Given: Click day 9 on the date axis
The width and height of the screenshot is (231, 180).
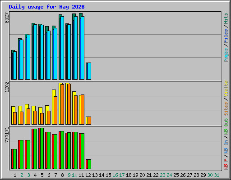Looking at the screenshot, I should pos(69,175).
